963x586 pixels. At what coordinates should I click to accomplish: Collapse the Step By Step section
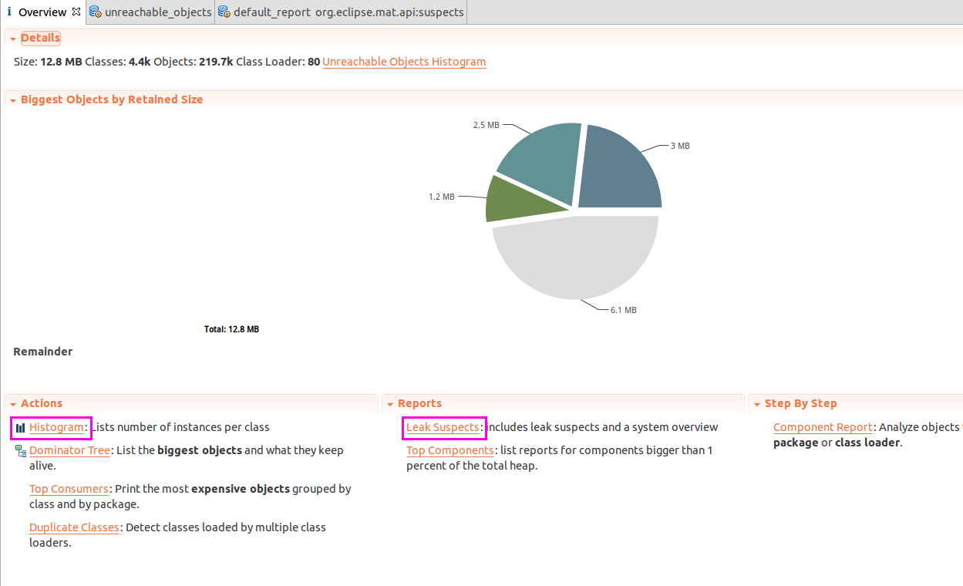[757, 404]
